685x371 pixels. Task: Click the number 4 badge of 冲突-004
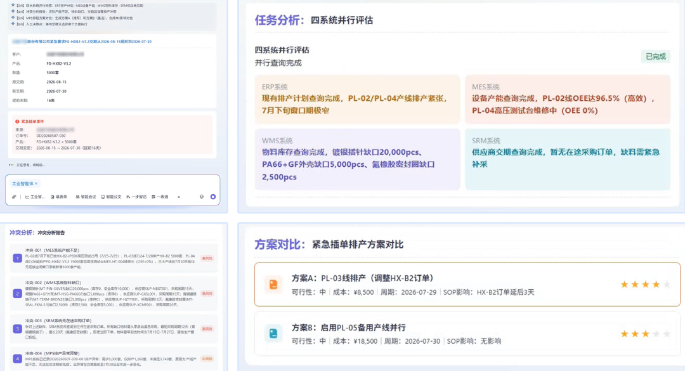(x=18, y=359)
